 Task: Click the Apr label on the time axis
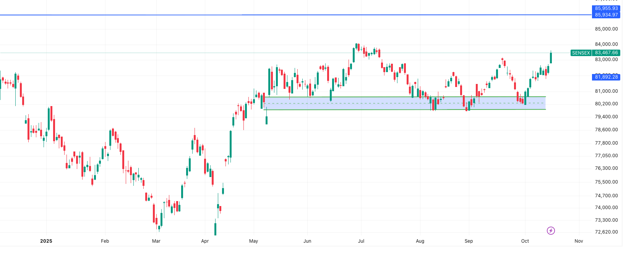[x=205, y=241]
